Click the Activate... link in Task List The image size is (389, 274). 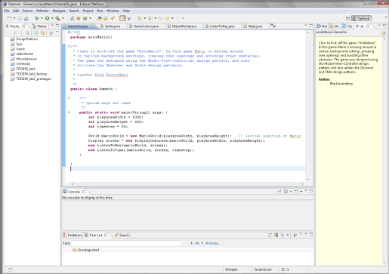tap(212, 243)
